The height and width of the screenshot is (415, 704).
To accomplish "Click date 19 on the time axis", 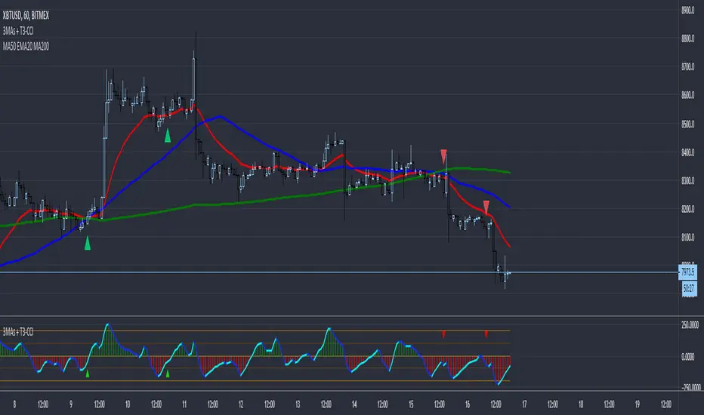I will (x=637, y=404).
